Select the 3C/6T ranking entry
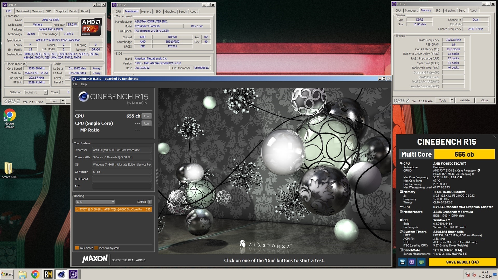498x280 pixels. tap(113, 209)
